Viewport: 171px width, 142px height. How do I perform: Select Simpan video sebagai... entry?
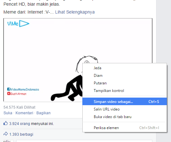coord(124,101)
